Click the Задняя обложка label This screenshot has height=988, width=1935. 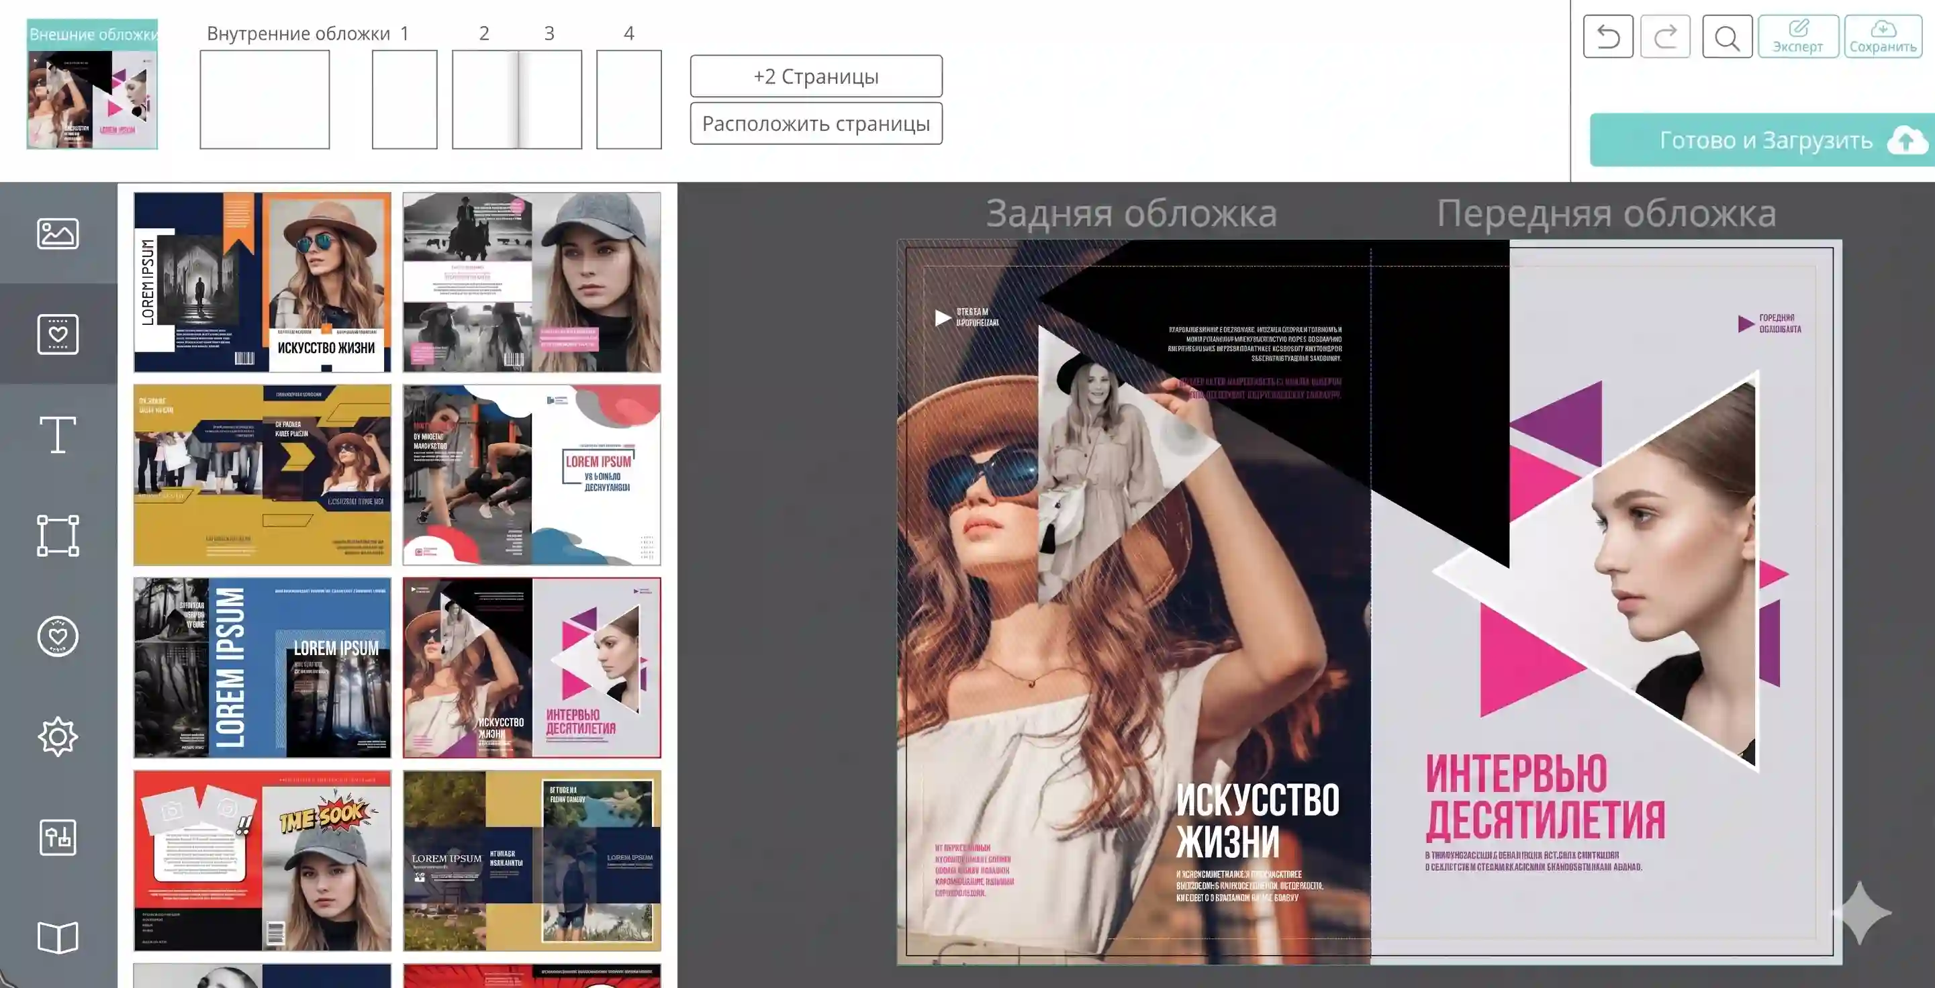point(1131,213)
